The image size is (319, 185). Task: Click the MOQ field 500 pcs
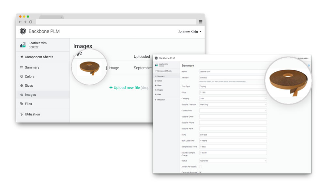click(x=233, y=135)
